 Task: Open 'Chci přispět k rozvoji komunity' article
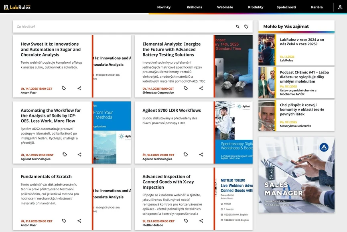302,109
